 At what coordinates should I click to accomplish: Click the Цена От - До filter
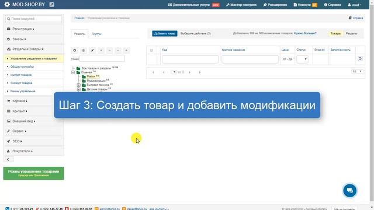click(287, 59)
